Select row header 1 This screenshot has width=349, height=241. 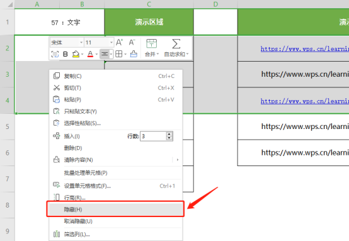pos(8,22)
